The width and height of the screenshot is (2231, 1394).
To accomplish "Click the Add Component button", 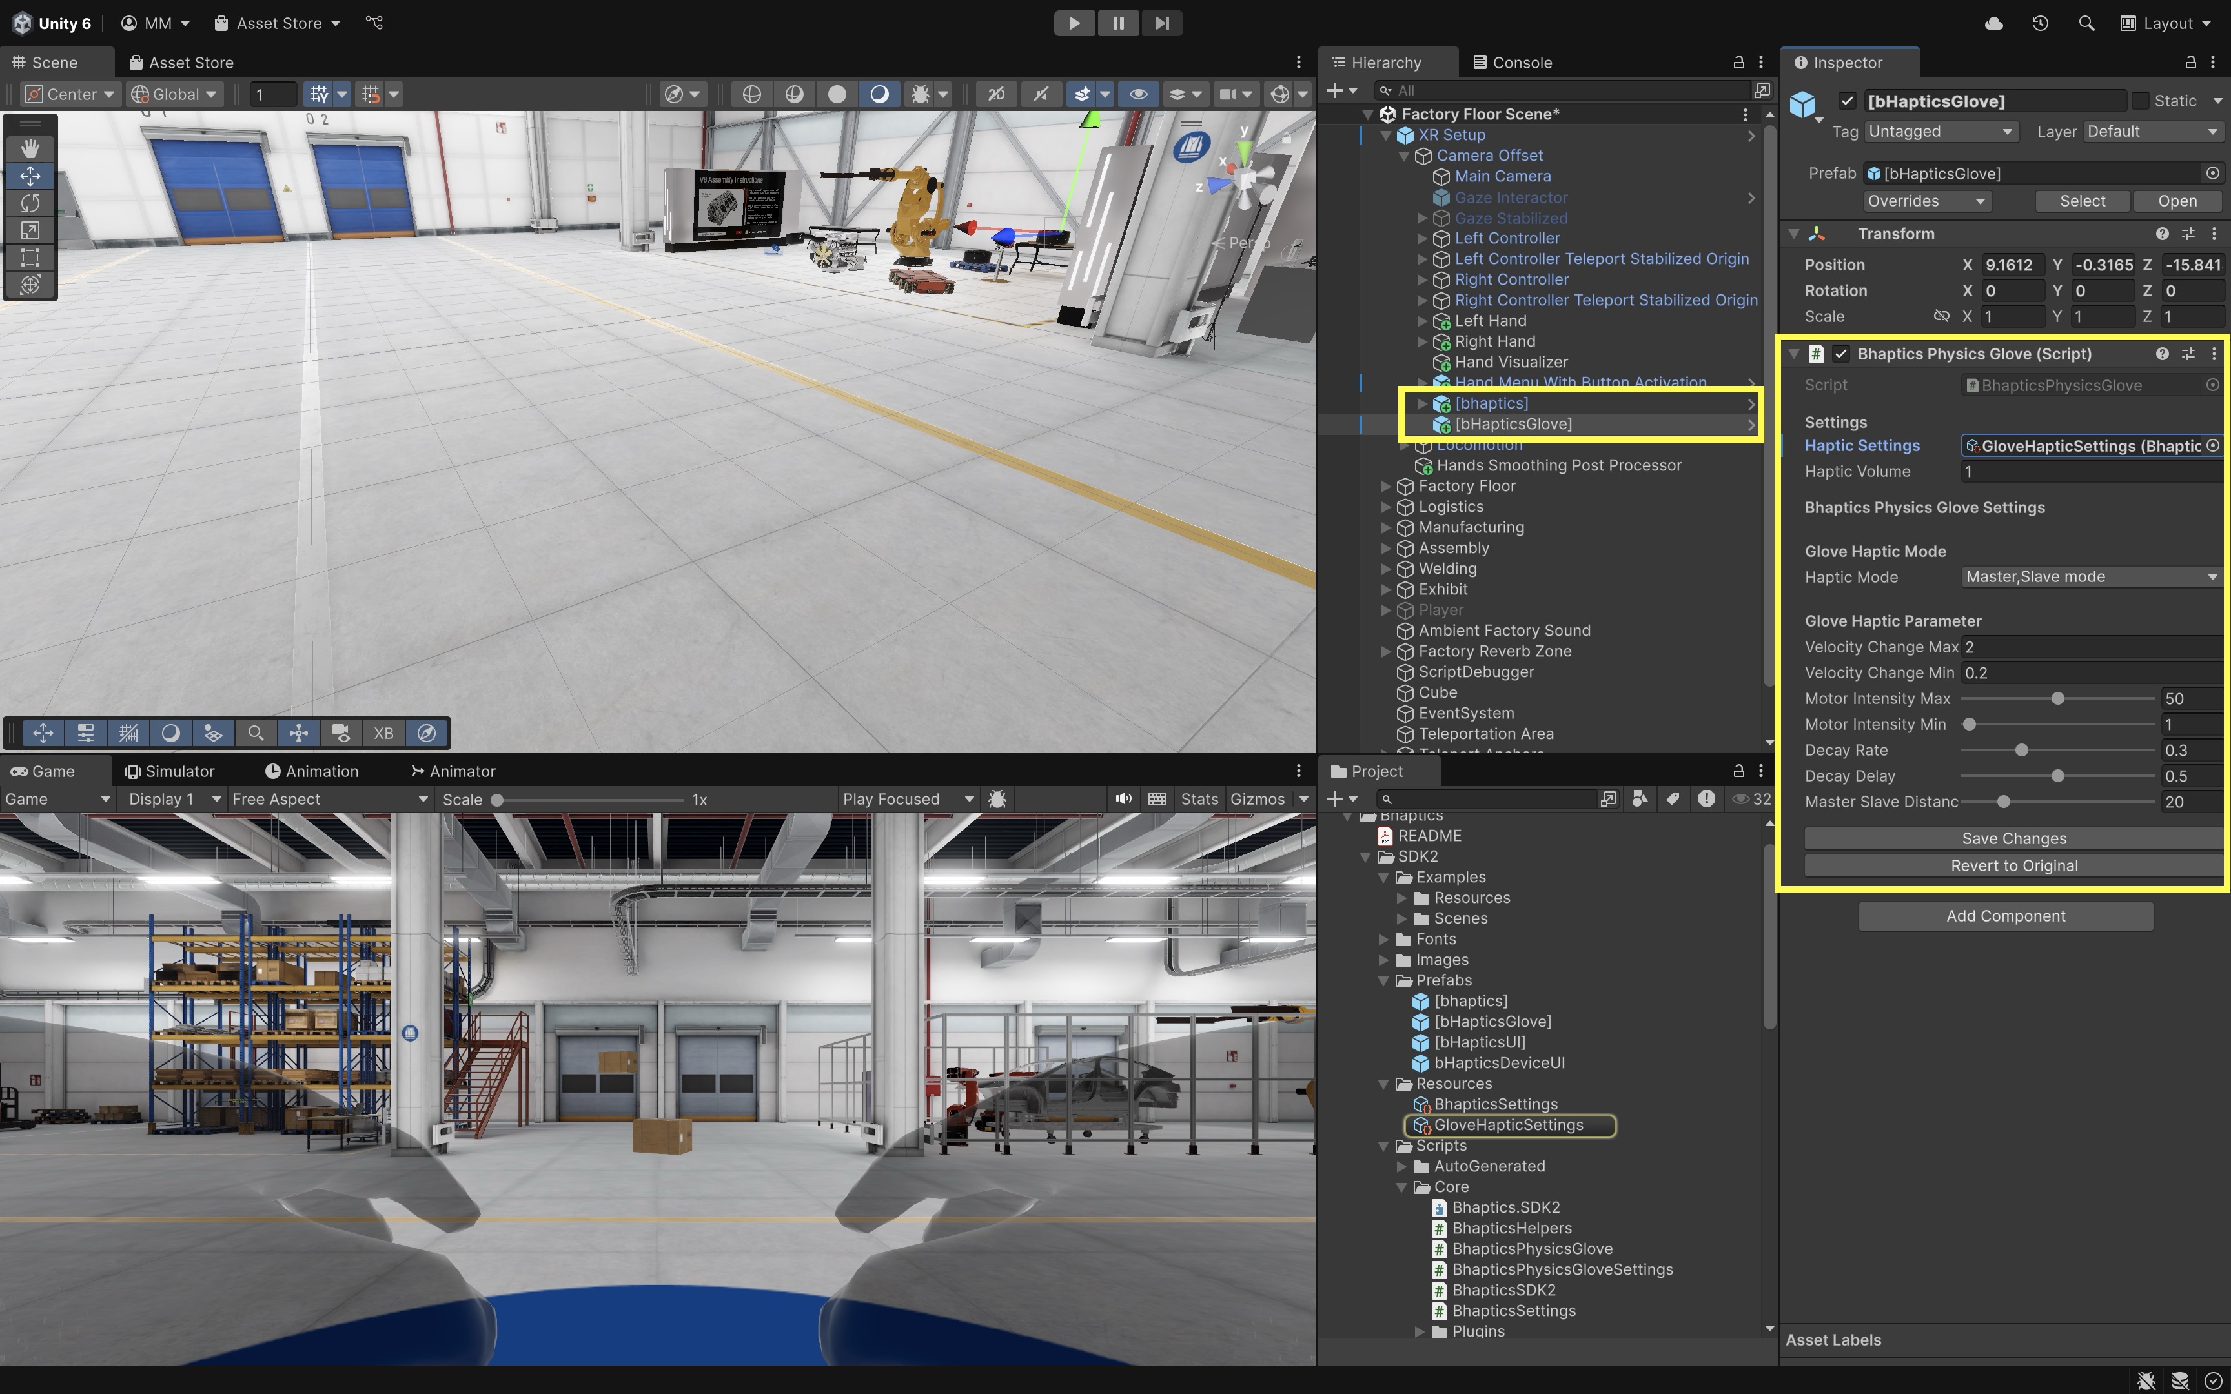I will [x=2005, y=916].
